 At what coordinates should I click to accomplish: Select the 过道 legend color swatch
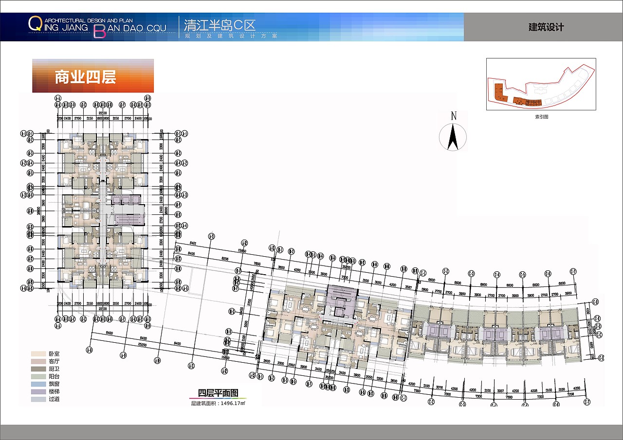[38, 400]
